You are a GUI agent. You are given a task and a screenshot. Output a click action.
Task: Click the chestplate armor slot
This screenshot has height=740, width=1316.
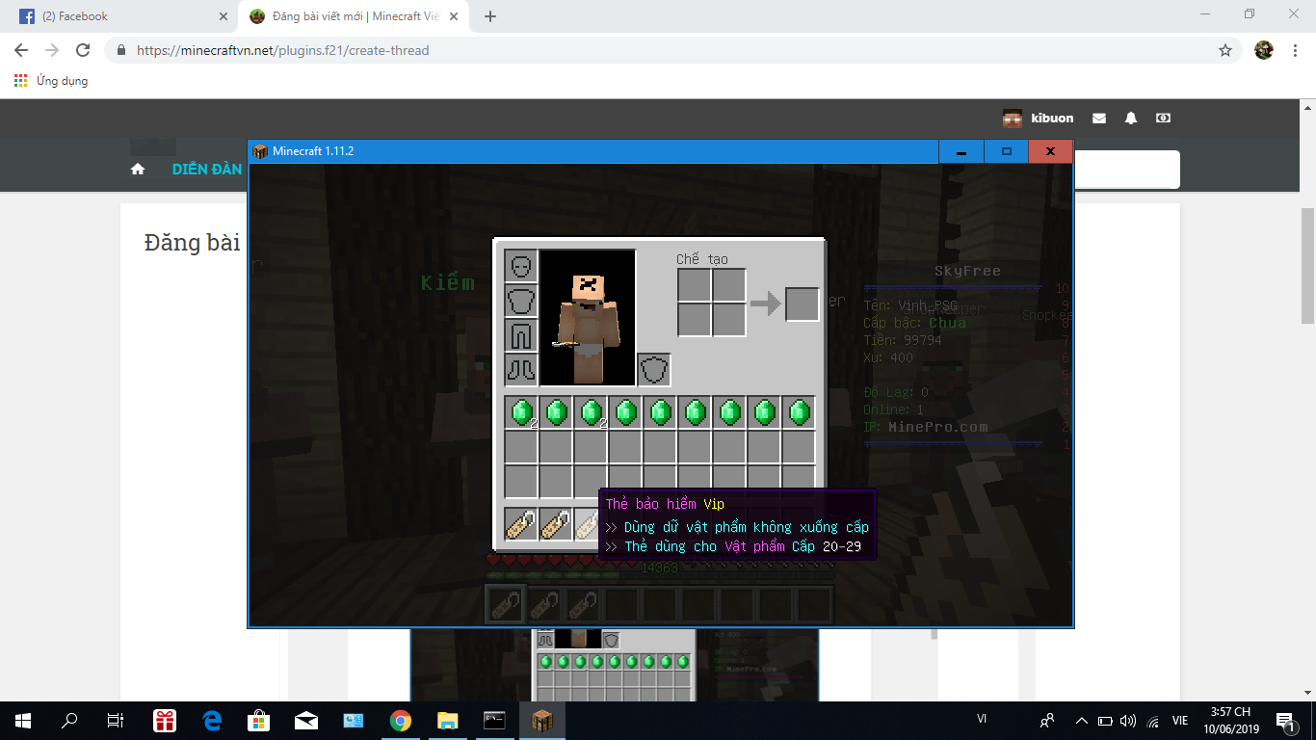(521, 302)
